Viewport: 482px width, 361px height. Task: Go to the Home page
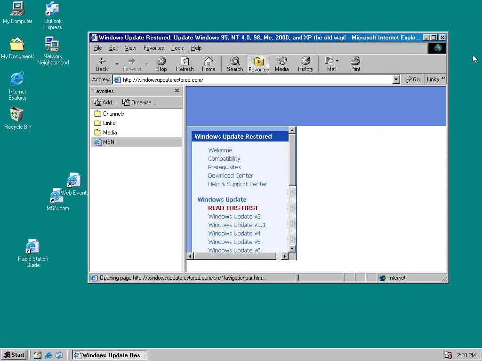pyautogui.click(x=209, y=64)
